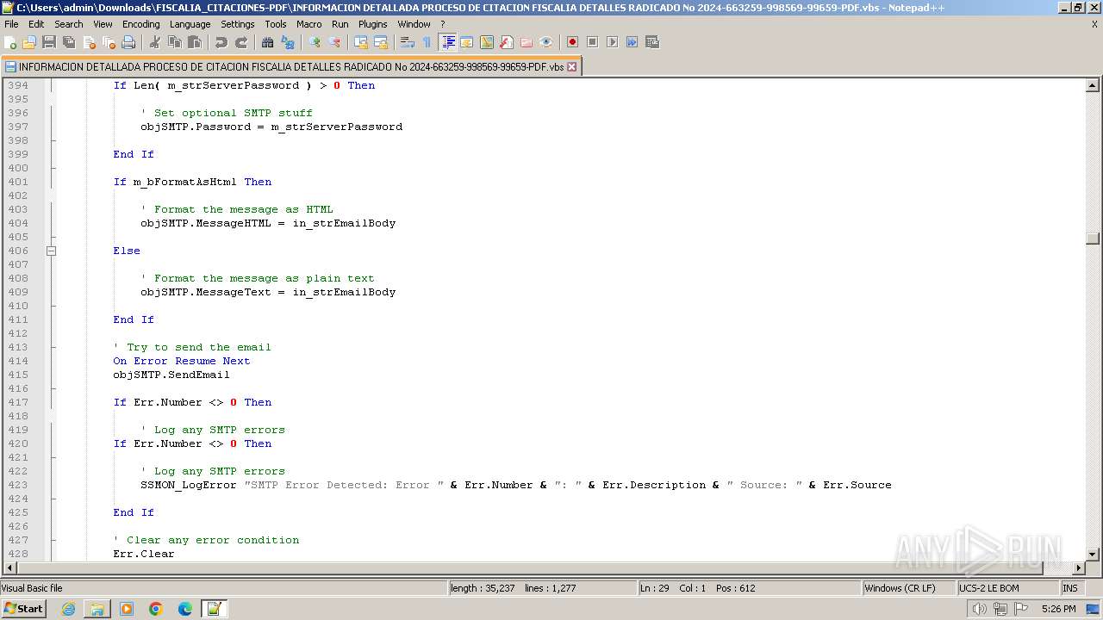
Task: Click the vertical scrollbar down arrow
Action: [x=1093, y=554]
